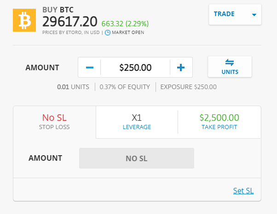
Task: Open the X1 Leverage tab
Action: coord(137,122)
